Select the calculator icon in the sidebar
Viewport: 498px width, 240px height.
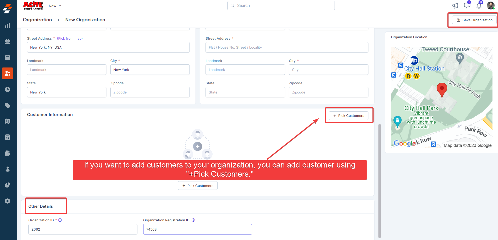(8, 137)
